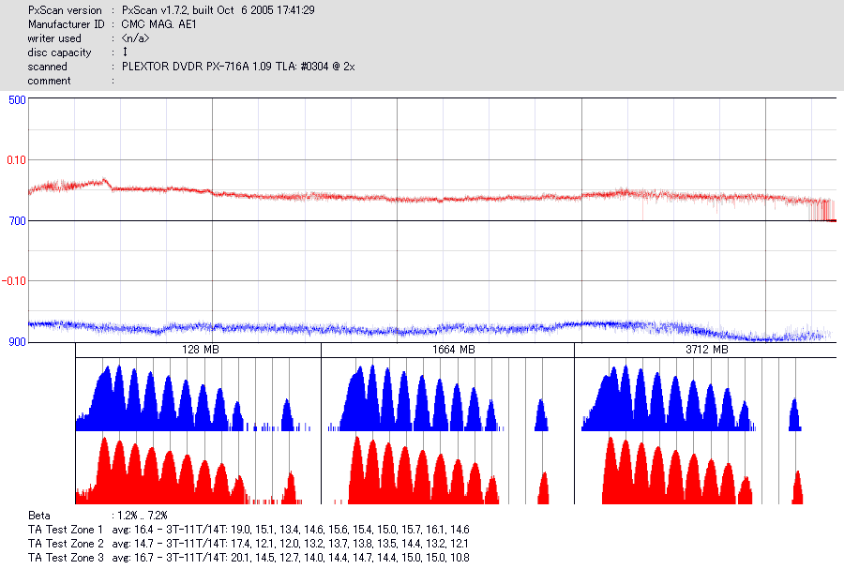The height and width of the screenshot is (569, 844).
Task: Click the red histogram in 128 MB zone
Action: click(x=189, y=471)
